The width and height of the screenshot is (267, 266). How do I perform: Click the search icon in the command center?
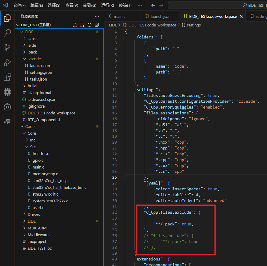[x=245, y=5]
